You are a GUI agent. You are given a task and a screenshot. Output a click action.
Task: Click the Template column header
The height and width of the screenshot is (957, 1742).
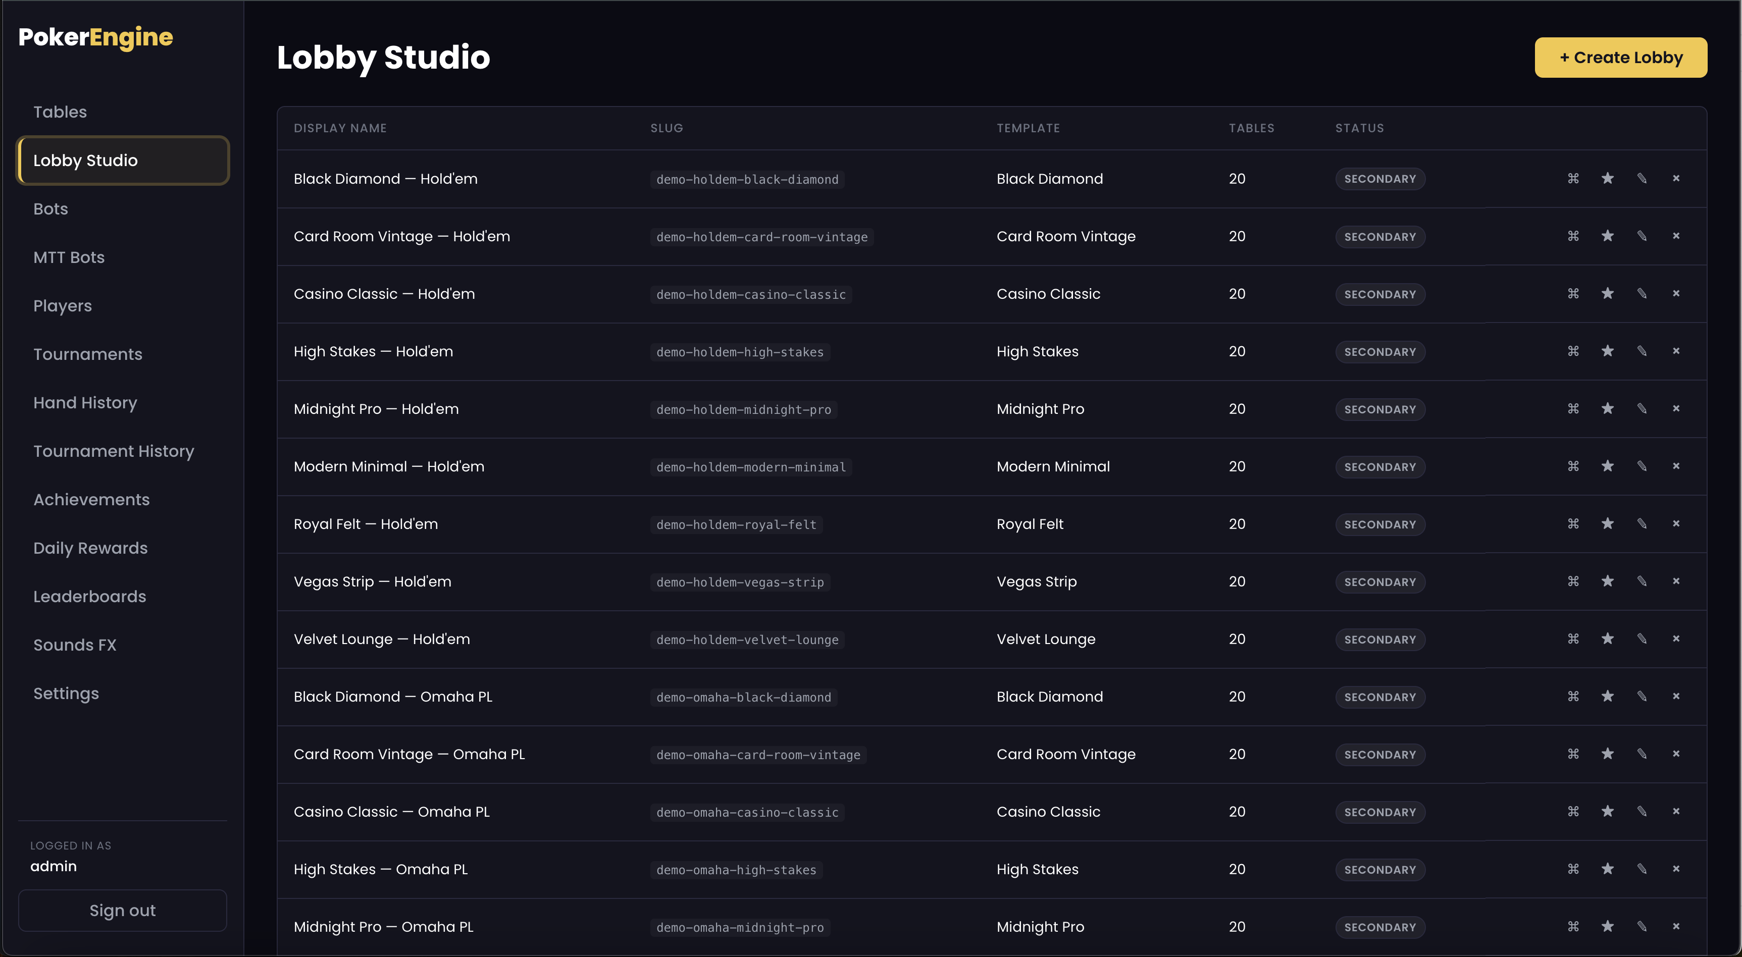1028,128
